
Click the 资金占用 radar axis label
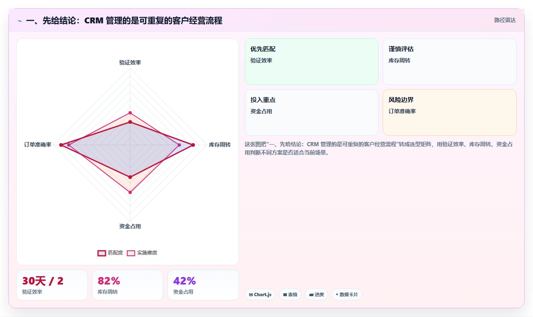point(130,226)
